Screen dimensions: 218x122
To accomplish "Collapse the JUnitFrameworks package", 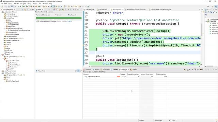I will tap(5, 22).
